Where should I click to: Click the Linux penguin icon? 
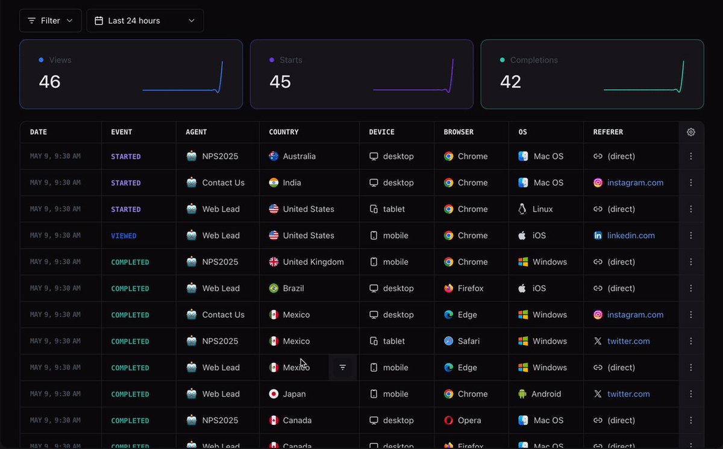click(522, 209)
